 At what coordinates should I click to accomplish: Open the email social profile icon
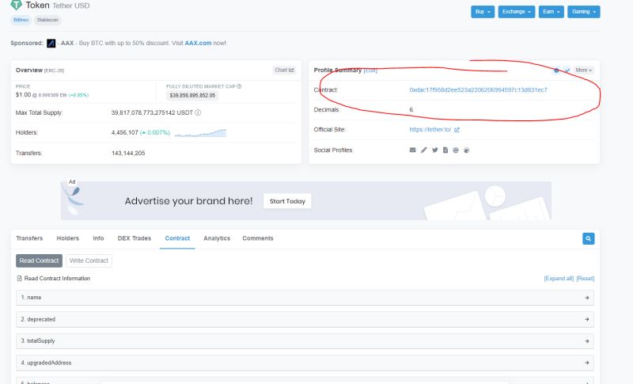[412, 150]
